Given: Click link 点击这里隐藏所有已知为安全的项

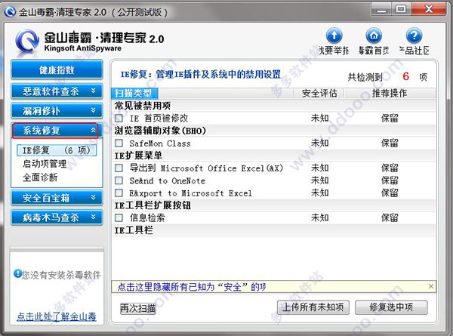Looking at the screenshot, I should 192,287.
